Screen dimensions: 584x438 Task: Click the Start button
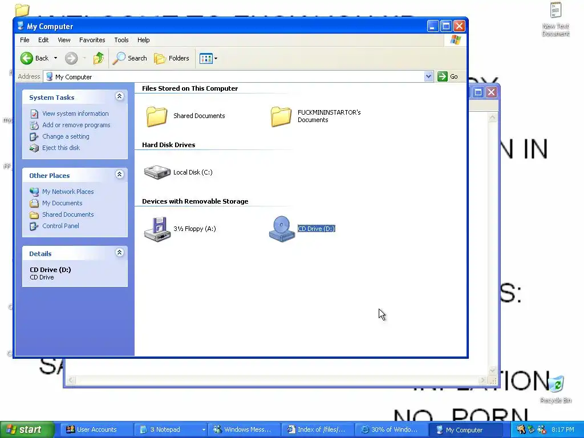click(x=27, y=430)
